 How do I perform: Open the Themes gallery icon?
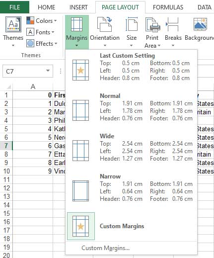click(13, 24)
